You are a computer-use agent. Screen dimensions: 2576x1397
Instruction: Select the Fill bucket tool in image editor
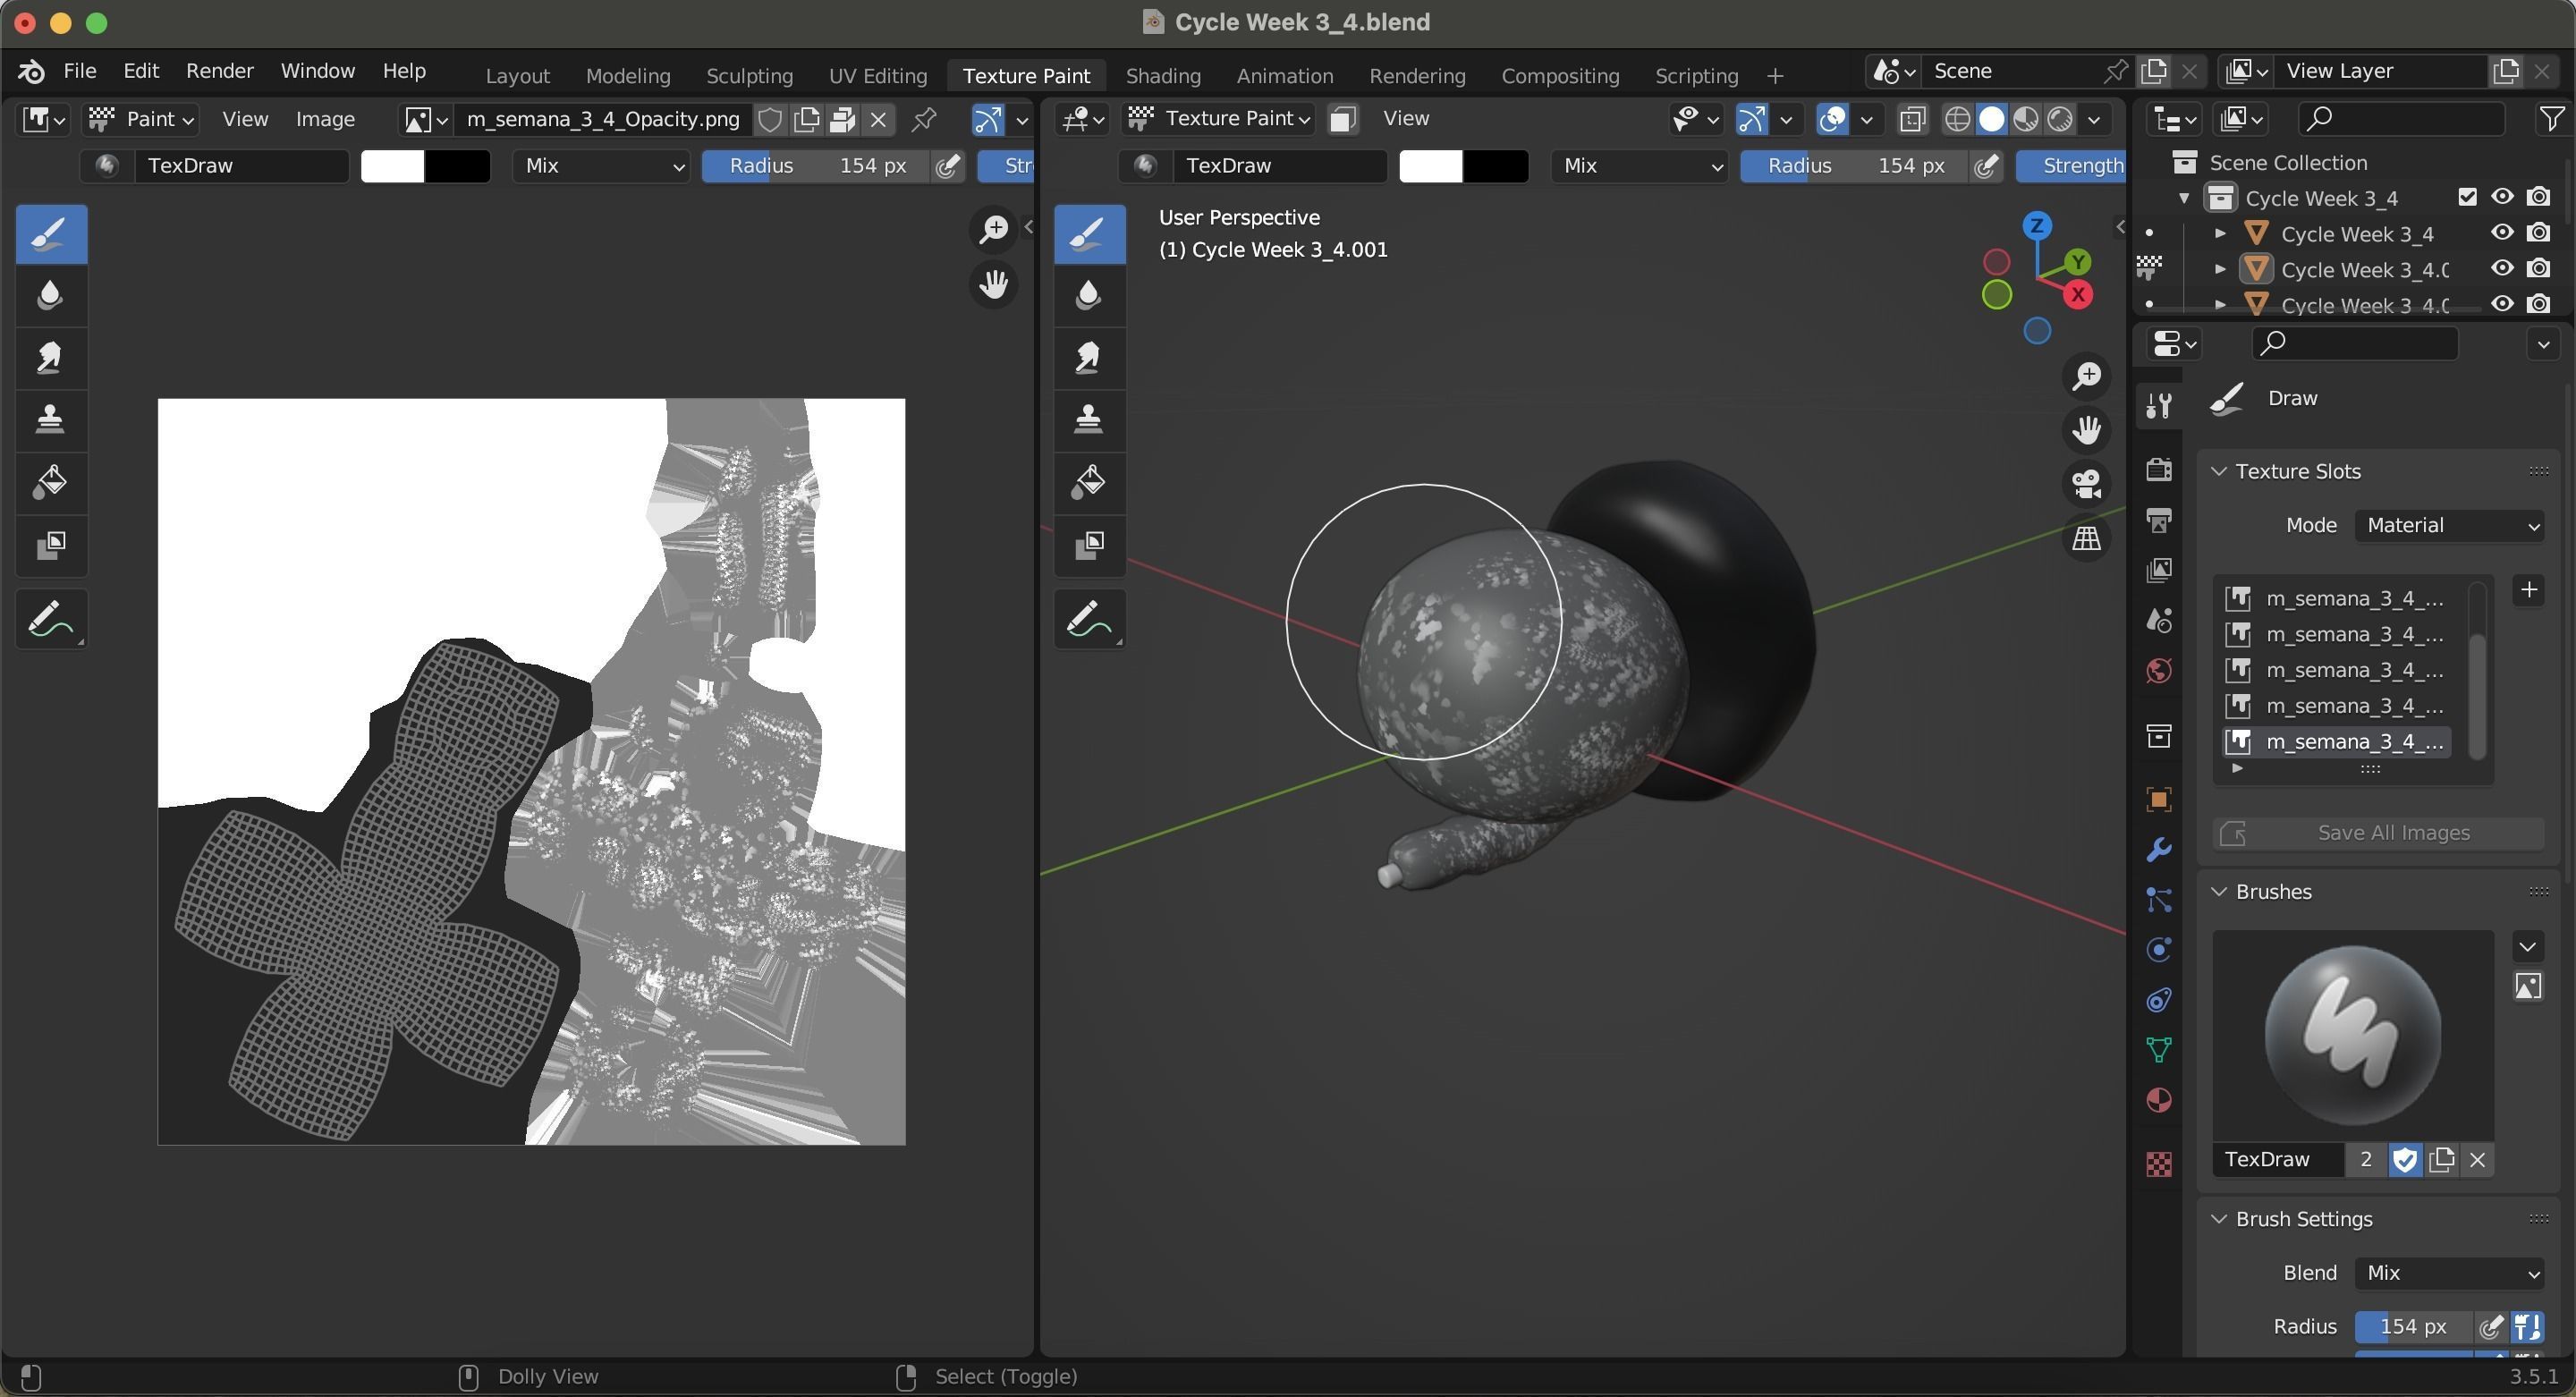click(50, 482)
